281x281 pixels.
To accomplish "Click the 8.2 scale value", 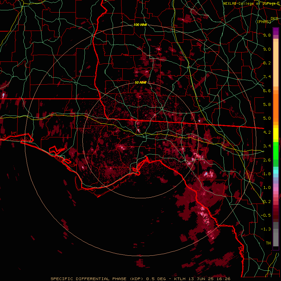I will (x=267, y=63).
